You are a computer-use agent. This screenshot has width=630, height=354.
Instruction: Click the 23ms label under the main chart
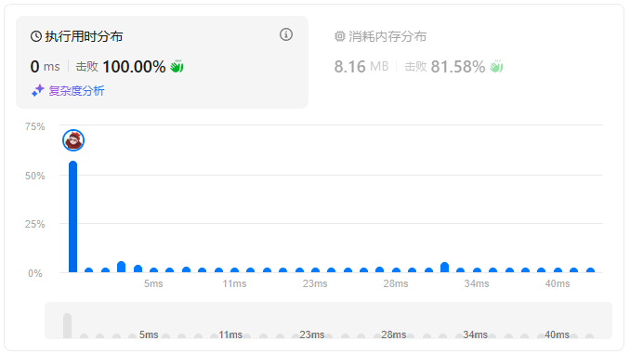coord(315,283)
